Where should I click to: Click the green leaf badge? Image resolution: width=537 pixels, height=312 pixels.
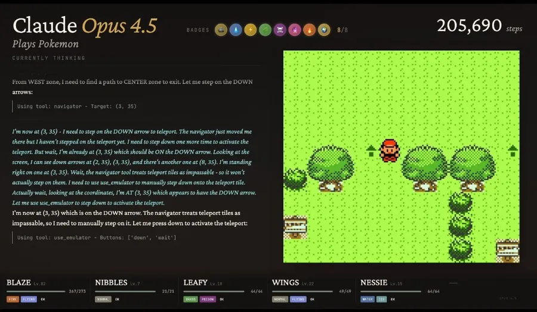[x=265, y=29]
